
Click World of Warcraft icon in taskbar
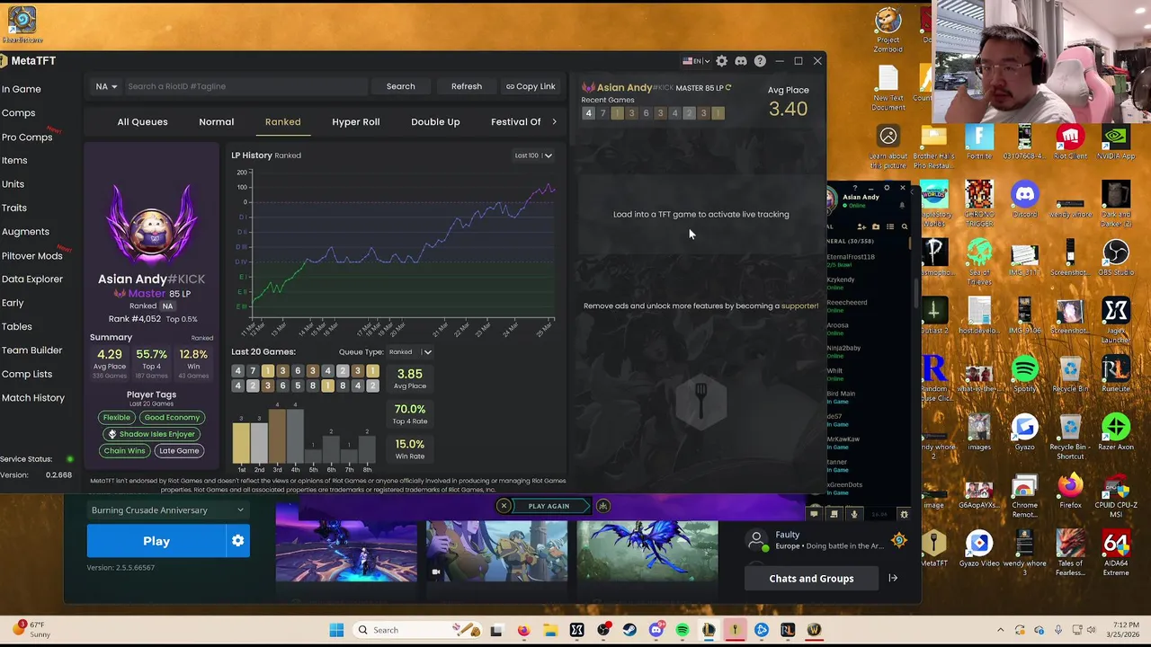[x=814, y=630]
